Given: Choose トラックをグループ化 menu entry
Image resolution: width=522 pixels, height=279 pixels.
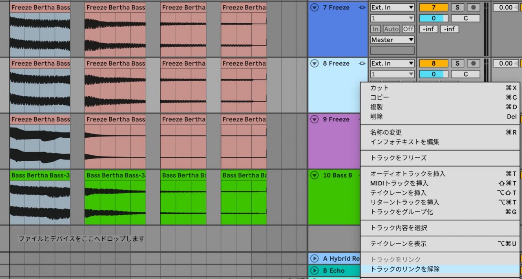Looking at the screenshot, I should [x=440, y=212].
